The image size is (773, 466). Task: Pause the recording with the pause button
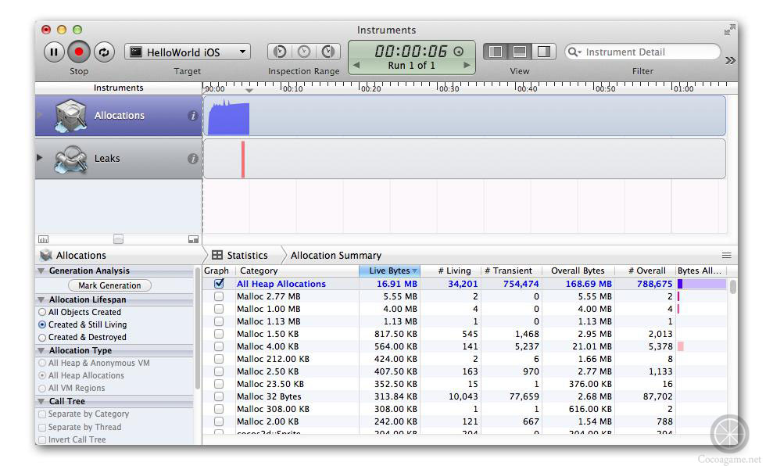(54, 52)
